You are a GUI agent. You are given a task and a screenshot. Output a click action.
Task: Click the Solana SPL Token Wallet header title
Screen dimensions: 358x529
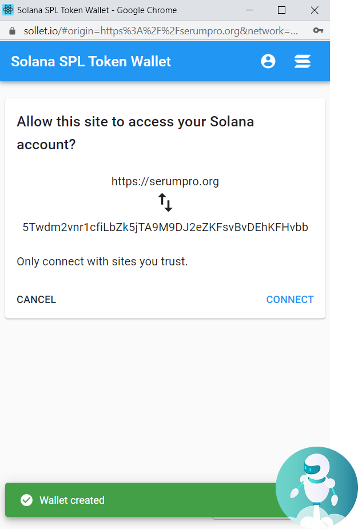91,62
